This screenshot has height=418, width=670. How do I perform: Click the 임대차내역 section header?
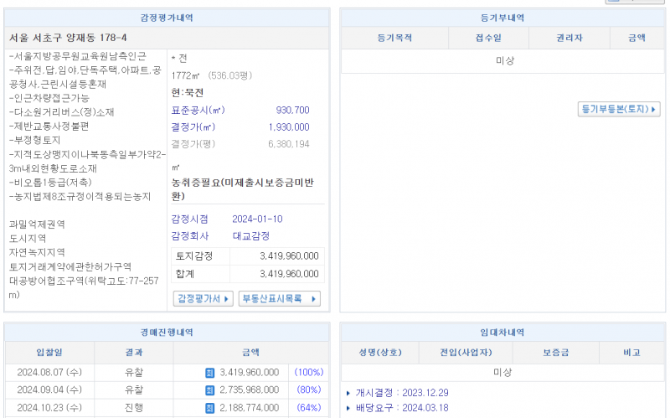[x=503, y=333]
